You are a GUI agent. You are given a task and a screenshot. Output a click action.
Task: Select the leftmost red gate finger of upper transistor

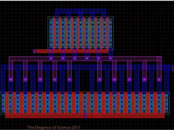tap(54, 33)
